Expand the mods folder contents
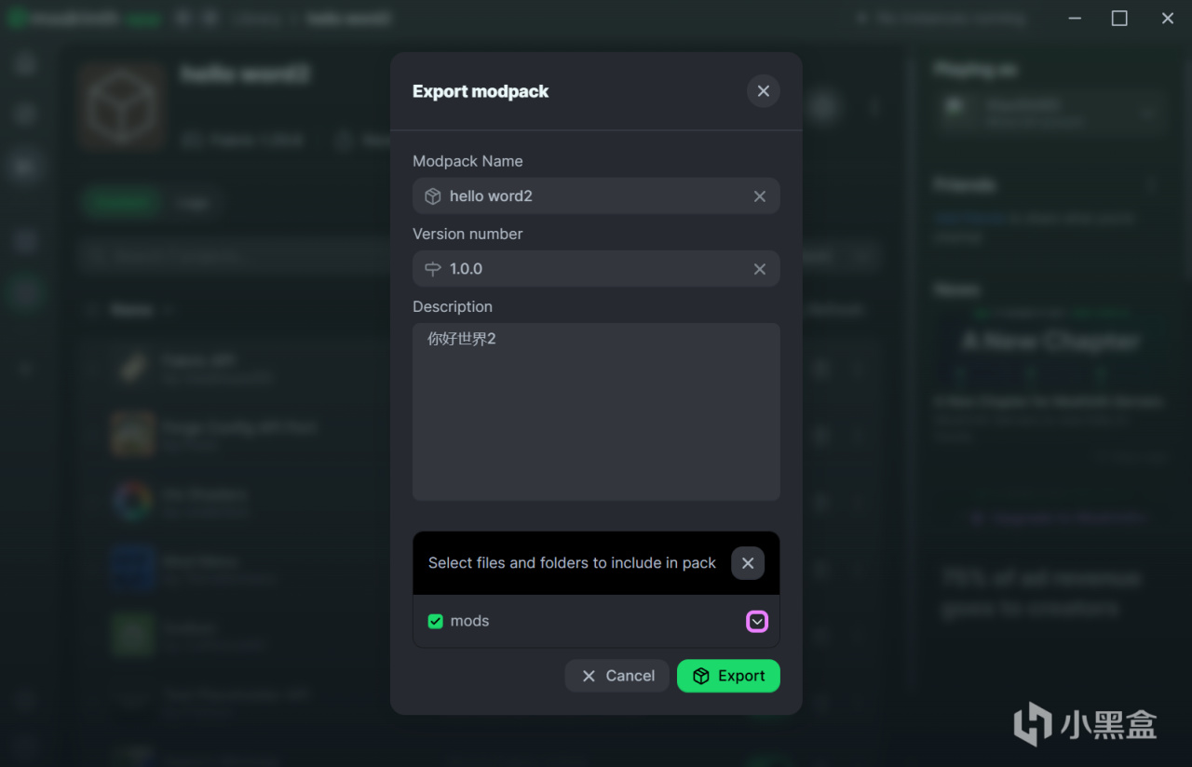Viewport: 1192px width, 767px height. [757, 621]
